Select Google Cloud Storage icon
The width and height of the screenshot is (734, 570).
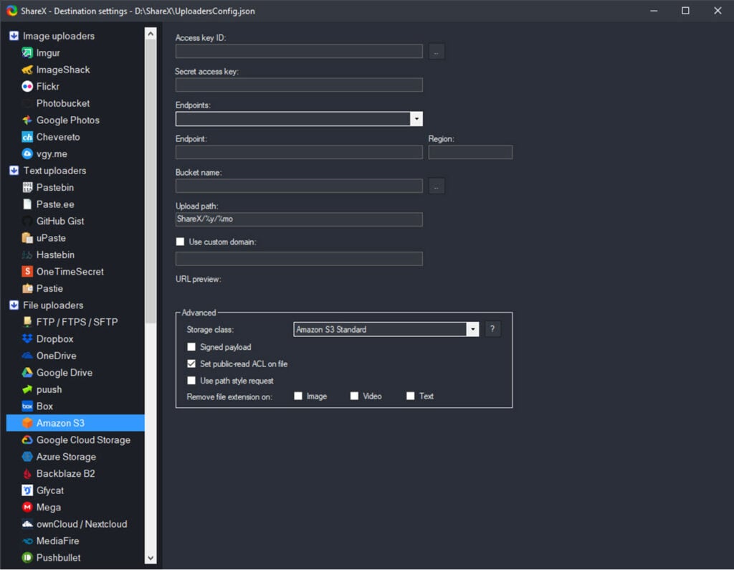click(27, 440)
